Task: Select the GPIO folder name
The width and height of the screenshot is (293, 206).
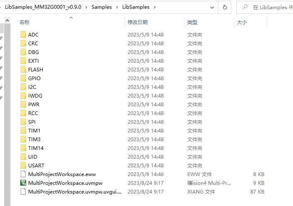Action: point(34,78)
